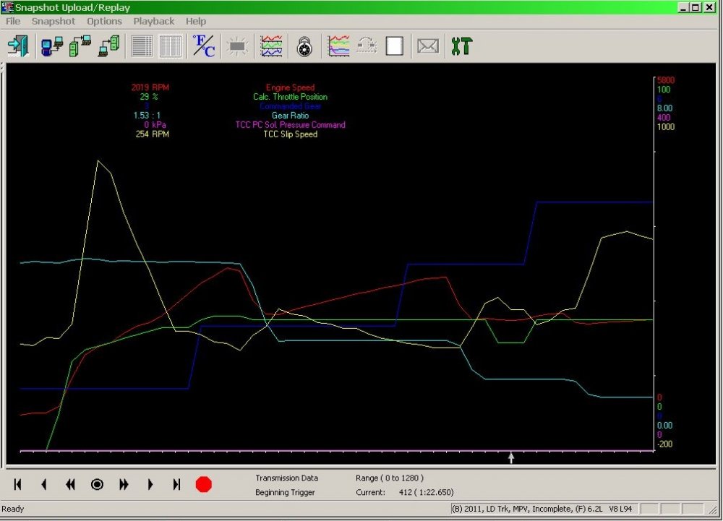Viewport: 723px width, 521px height.
Task: Click the circular record trigger button
Action: 97,485
